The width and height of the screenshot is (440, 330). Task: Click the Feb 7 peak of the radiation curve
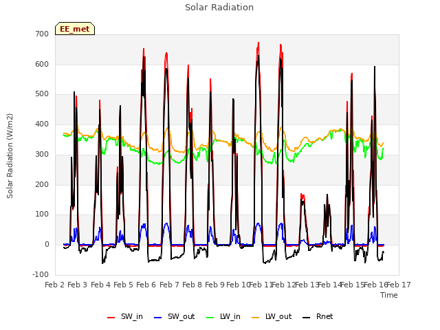tap(166, 54)
